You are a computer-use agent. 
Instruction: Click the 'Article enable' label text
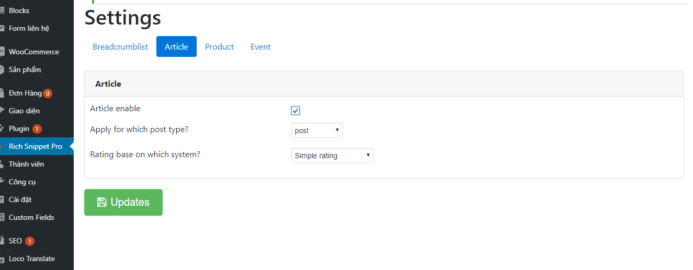[x=115, y=109]
